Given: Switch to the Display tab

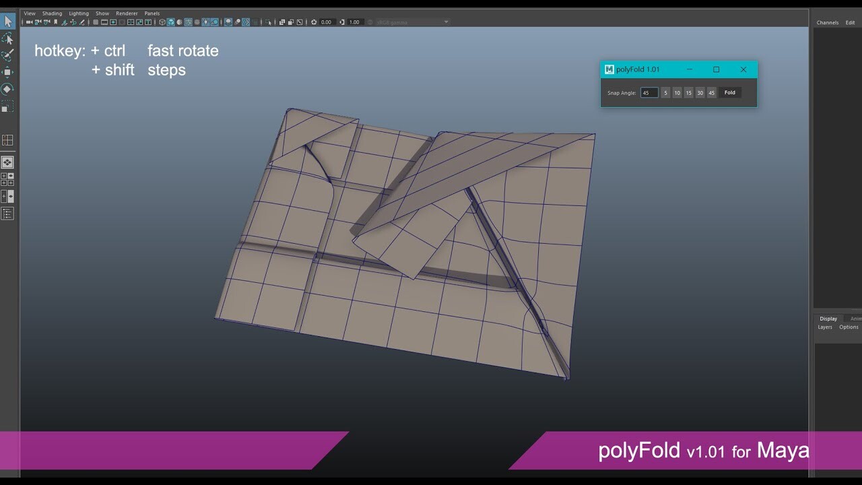Looking at the screenshot, I should [828, 319].
